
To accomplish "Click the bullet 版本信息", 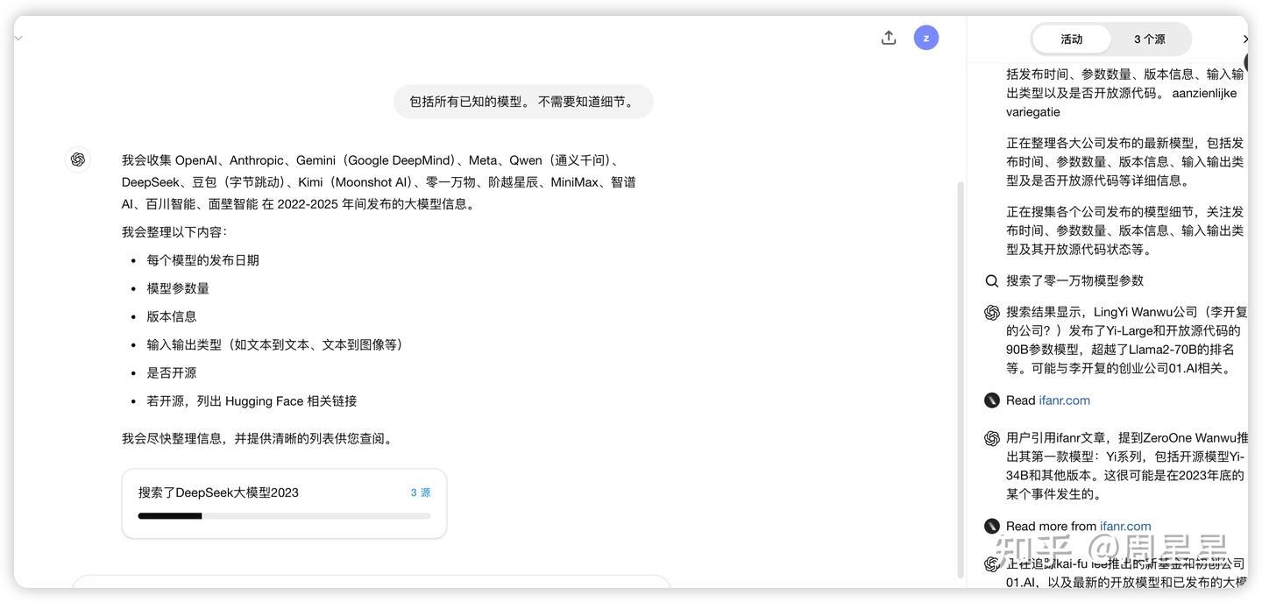I will pos(172,316).
